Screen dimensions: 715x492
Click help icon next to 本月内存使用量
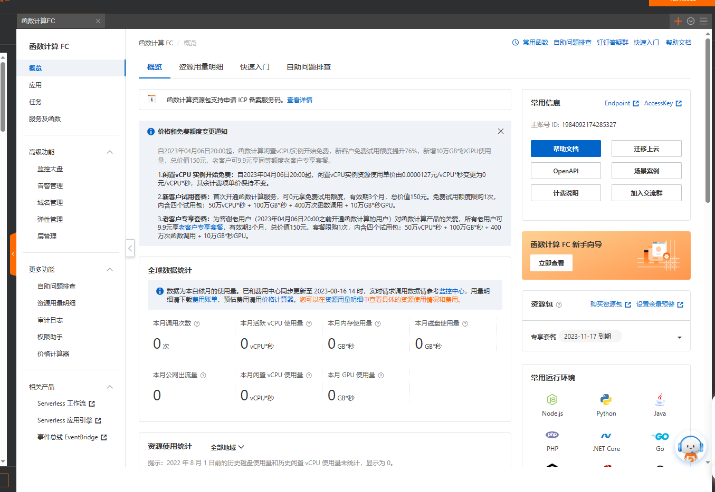pyautogui.click(x=378, y=323)
